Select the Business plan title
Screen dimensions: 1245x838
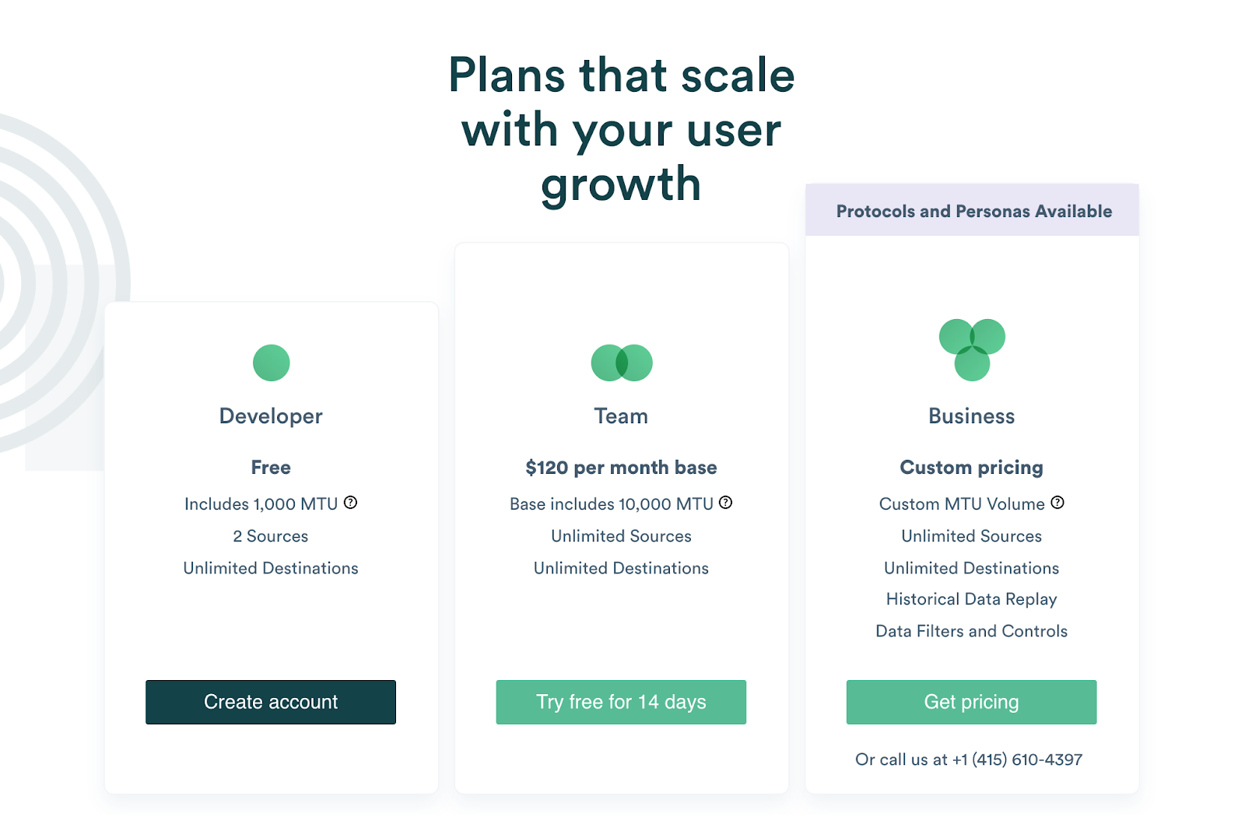[x=972, y=416]
